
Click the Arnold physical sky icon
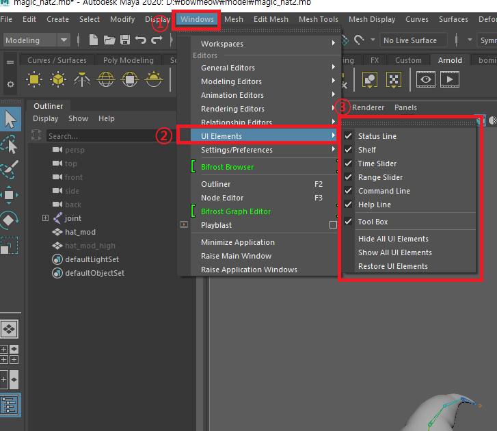pos(154,79)
